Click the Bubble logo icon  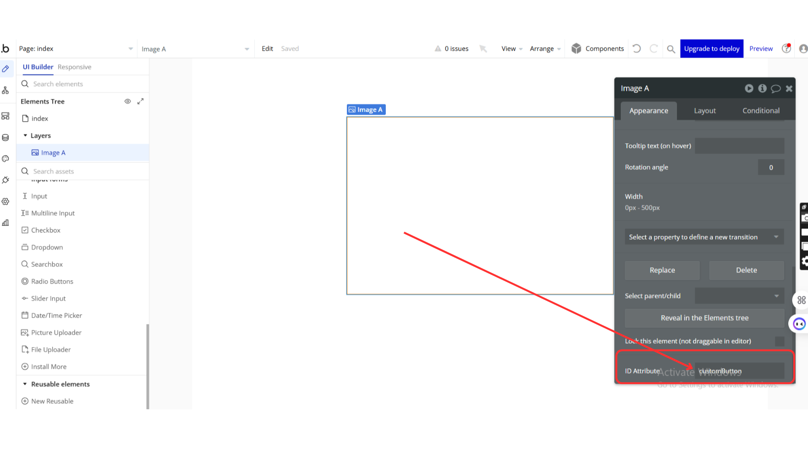[x=5, y=48]
